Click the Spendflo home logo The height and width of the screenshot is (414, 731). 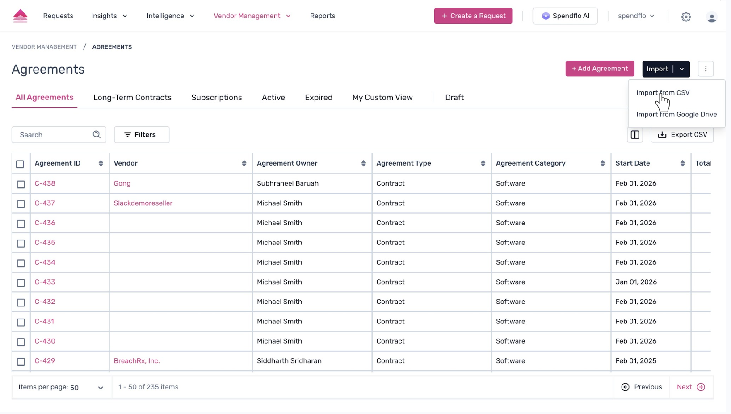tap(20, 16)
